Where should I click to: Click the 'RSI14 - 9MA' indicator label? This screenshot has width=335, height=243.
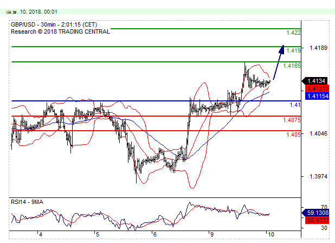(x=27, y=202)
